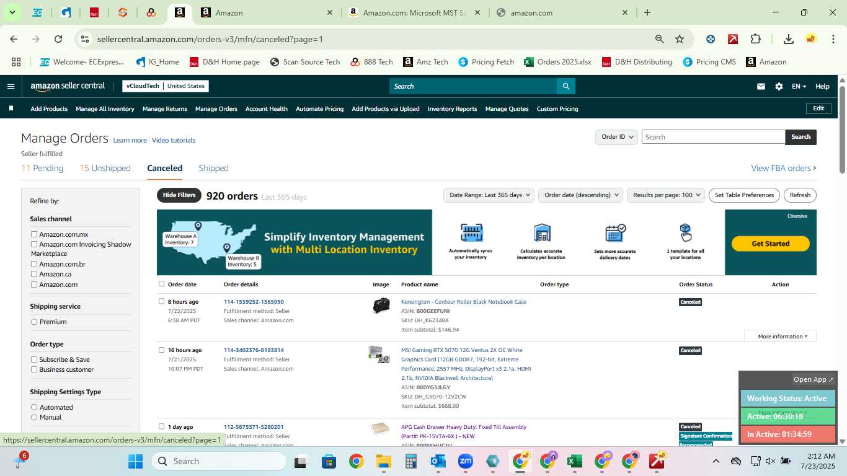The image size is (847, 476).
Task: Check the Amazon.ca sales channel box
Action: [x=34, y=274]
